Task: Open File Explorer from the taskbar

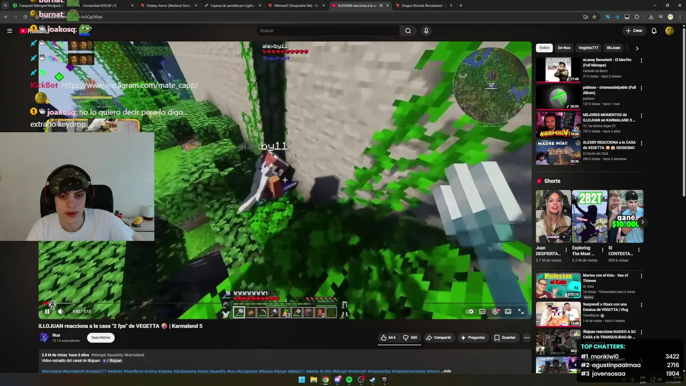Action: point(314,380)
